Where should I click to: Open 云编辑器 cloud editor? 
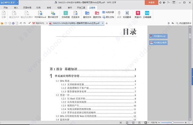click(147, 14)
